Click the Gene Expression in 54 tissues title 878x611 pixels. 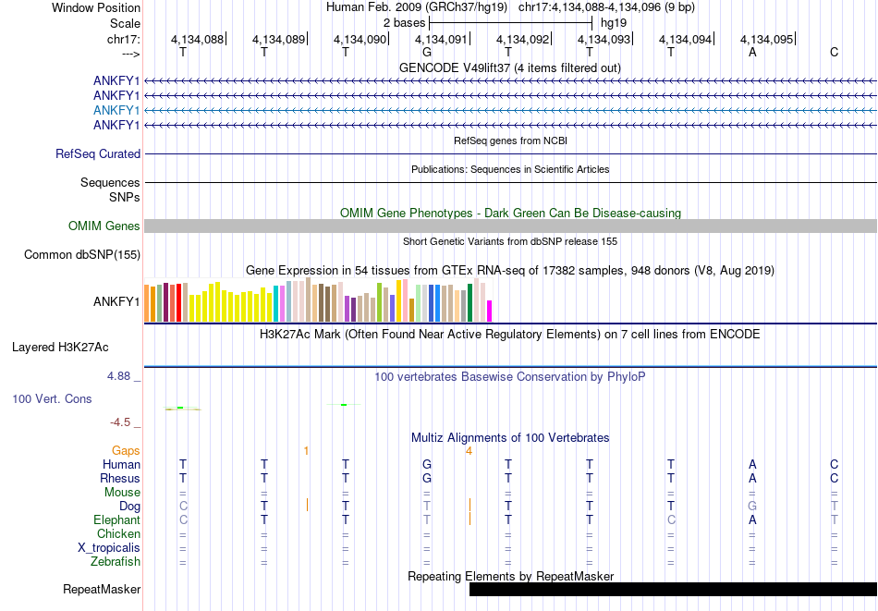510,271
